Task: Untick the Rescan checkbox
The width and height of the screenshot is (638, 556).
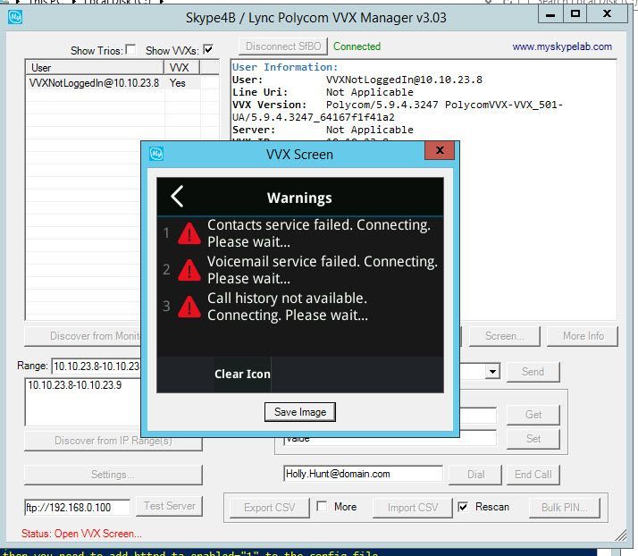Action: pyautogui.click(x=463, y=507)
